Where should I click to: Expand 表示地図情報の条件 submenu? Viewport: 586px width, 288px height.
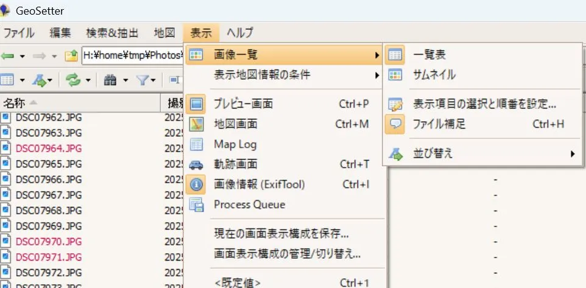(x=262, y=75)
